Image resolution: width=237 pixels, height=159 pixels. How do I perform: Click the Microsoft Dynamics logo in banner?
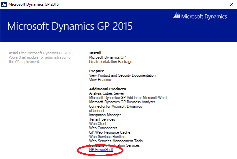coord(200,16)
